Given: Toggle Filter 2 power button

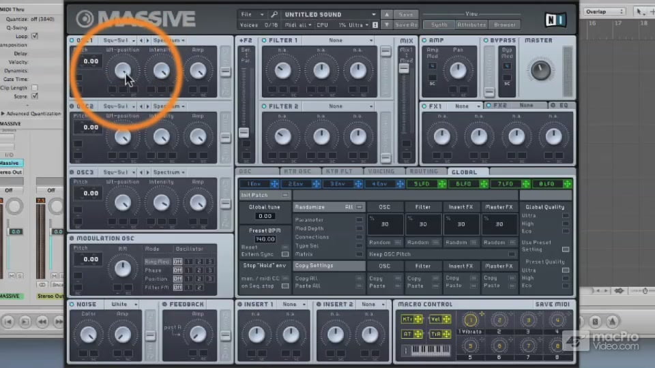Looking at the screenshot, I should coord(264,106).
